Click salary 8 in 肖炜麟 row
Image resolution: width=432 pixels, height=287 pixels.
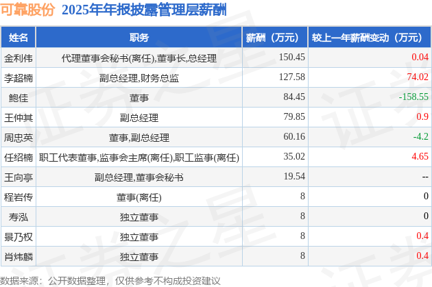tap(302, 255)
